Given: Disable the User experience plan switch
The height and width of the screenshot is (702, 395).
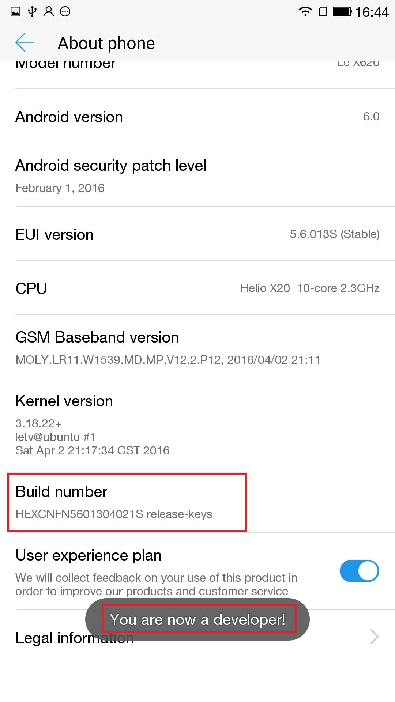Looking at the screenshot, I should pos(359,571).
